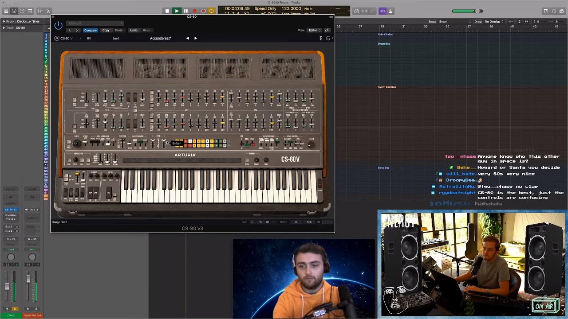This screenshot has width=568, height=319.
Task: Click the Lead preset type label
Action: point(116,39)
